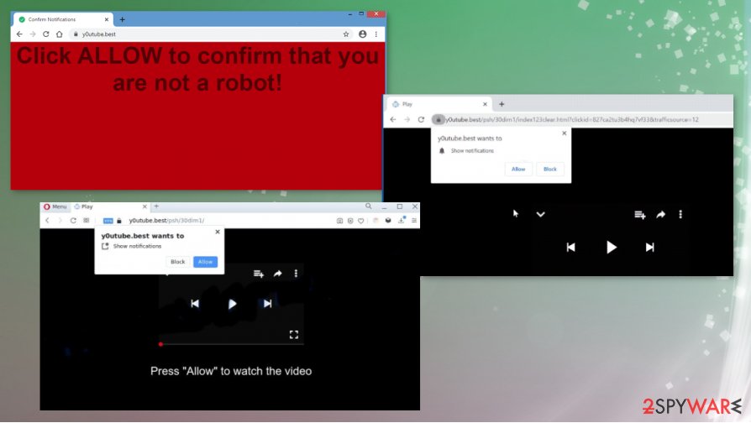The width and height of the screenshot is (751, 423).
Task: Click 'Press "Allow" to watch the video' text
Action: tap(231, 371)
